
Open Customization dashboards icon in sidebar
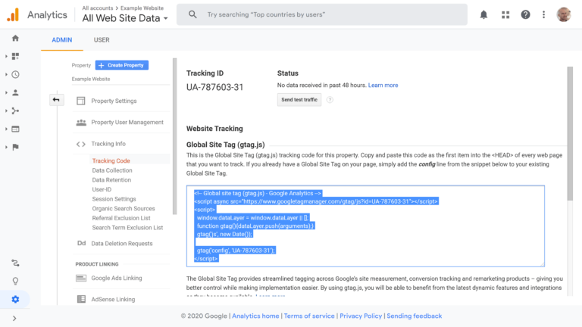click(15, 56)
